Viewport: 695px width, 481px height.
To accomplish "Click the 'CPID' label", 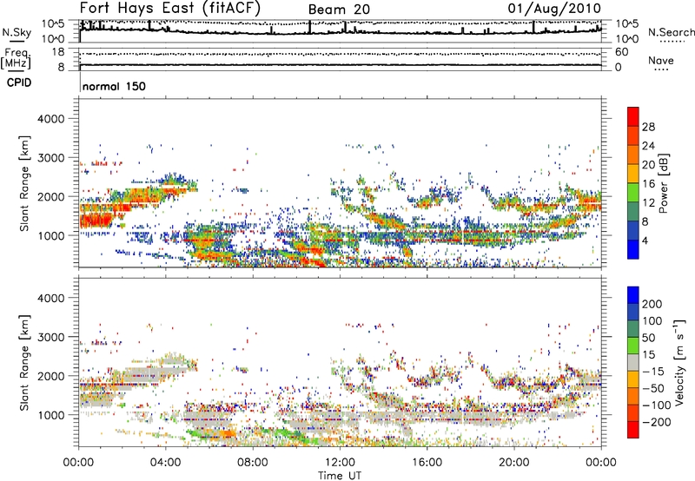I will point(19,82).
